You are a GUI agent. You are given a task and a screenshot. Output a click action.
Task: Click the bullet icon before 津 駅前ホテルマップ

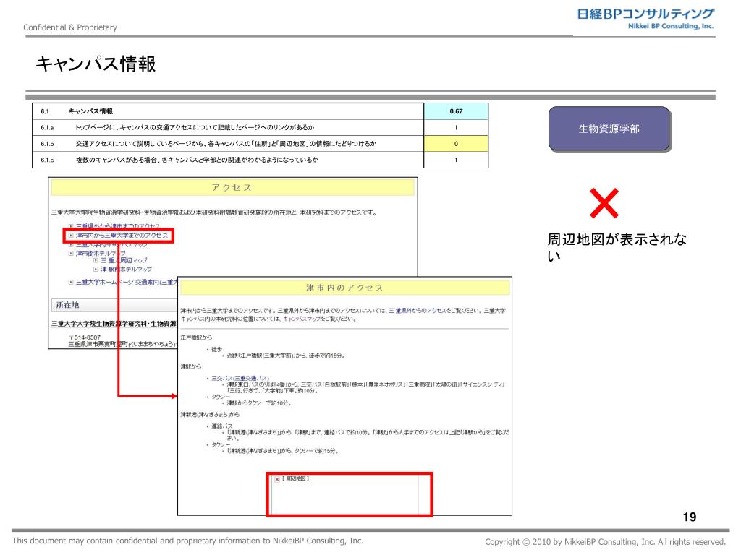(96, 269)
